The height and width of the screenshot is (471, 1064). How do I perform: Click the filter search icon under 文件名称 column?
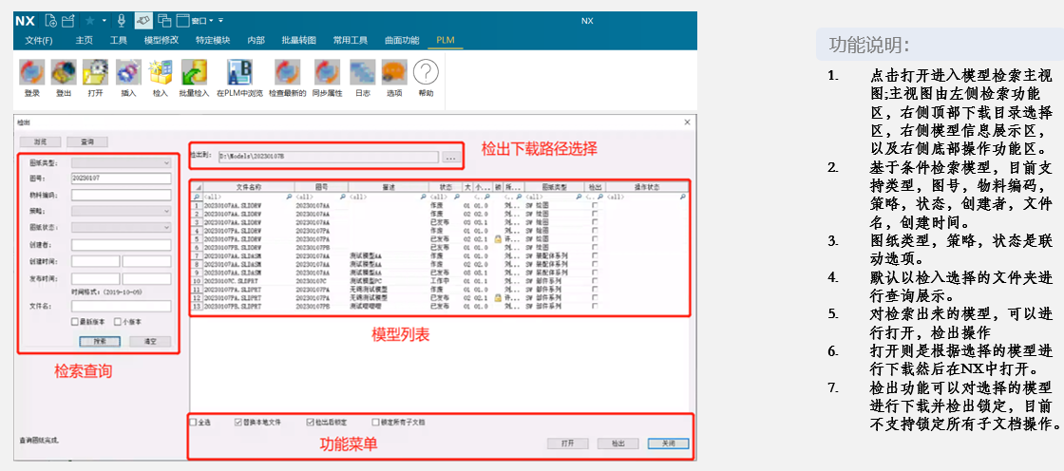click(x=290, y=197)
